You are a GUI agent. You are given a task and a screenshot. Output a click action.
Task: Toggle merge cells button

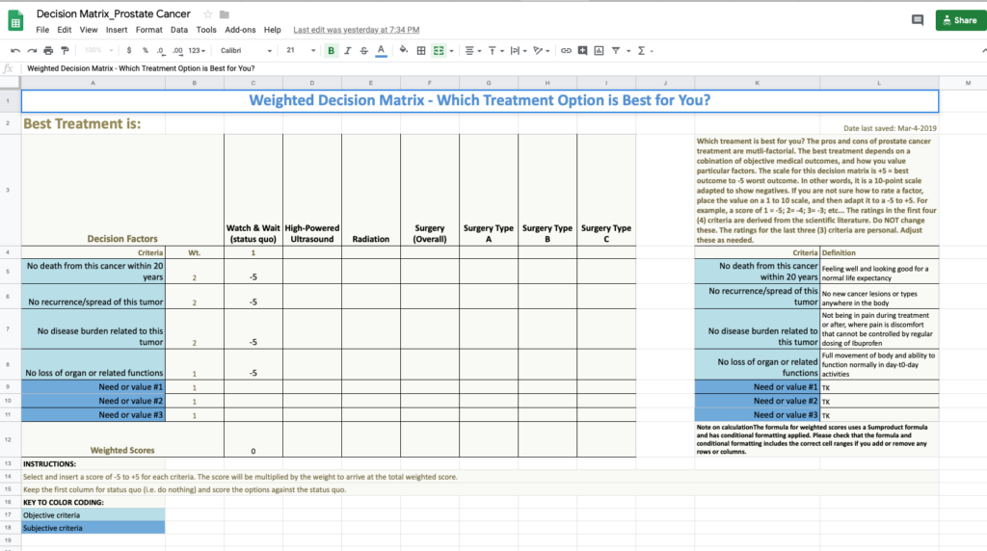[439, 51]
